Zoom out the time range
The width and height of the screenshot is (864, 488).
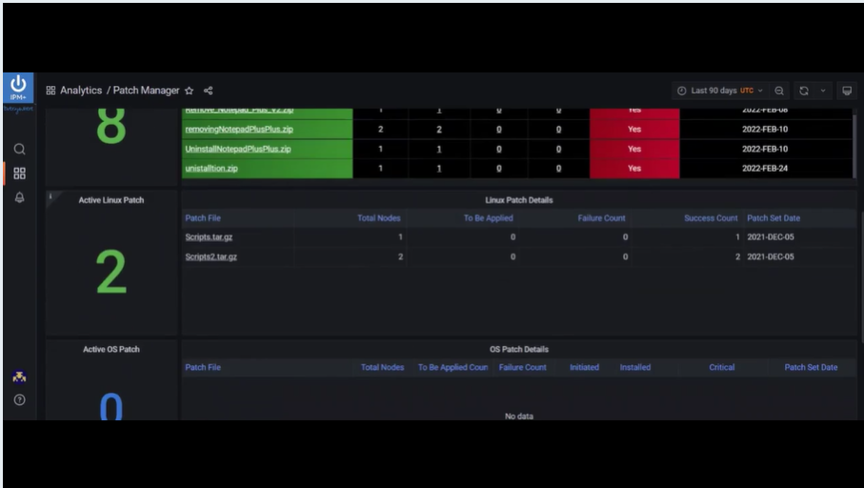(x=779, y=91)
